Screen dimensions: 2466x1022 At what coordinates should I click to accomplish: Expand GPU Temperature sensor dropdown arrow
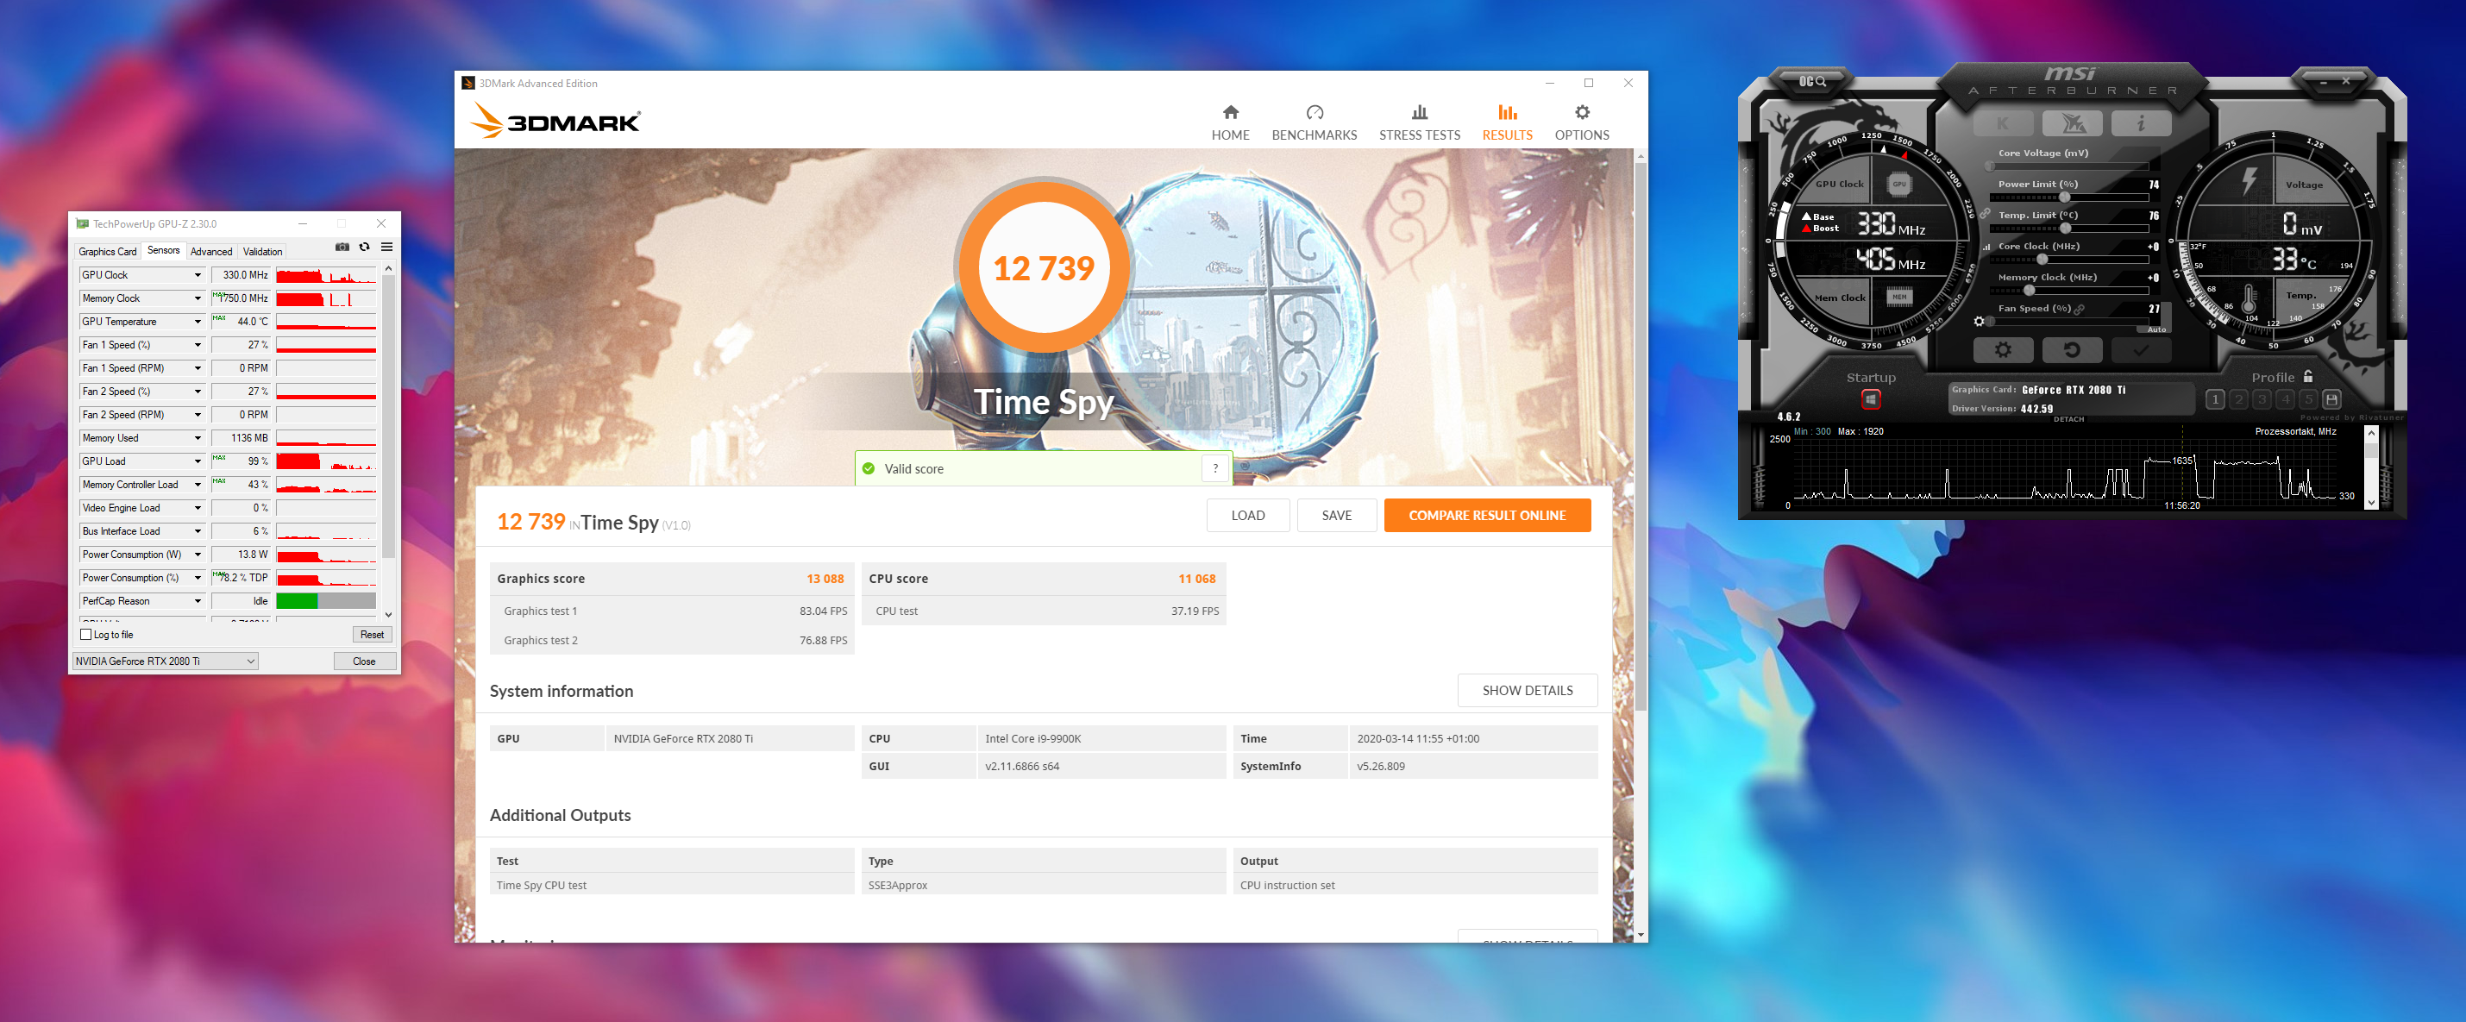coord(198,322)
